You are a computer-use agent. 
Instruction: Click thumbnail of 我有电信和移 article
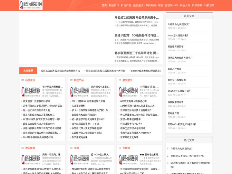point(128,159)
